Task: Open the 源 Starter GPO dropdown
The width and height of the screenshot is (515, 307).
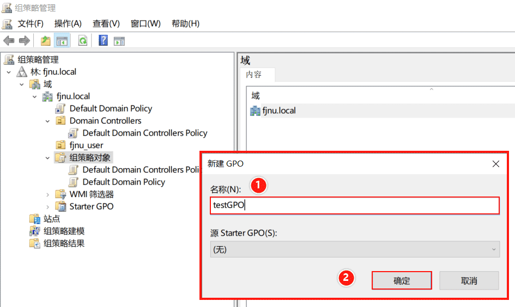Action: [x=355, y=249]
